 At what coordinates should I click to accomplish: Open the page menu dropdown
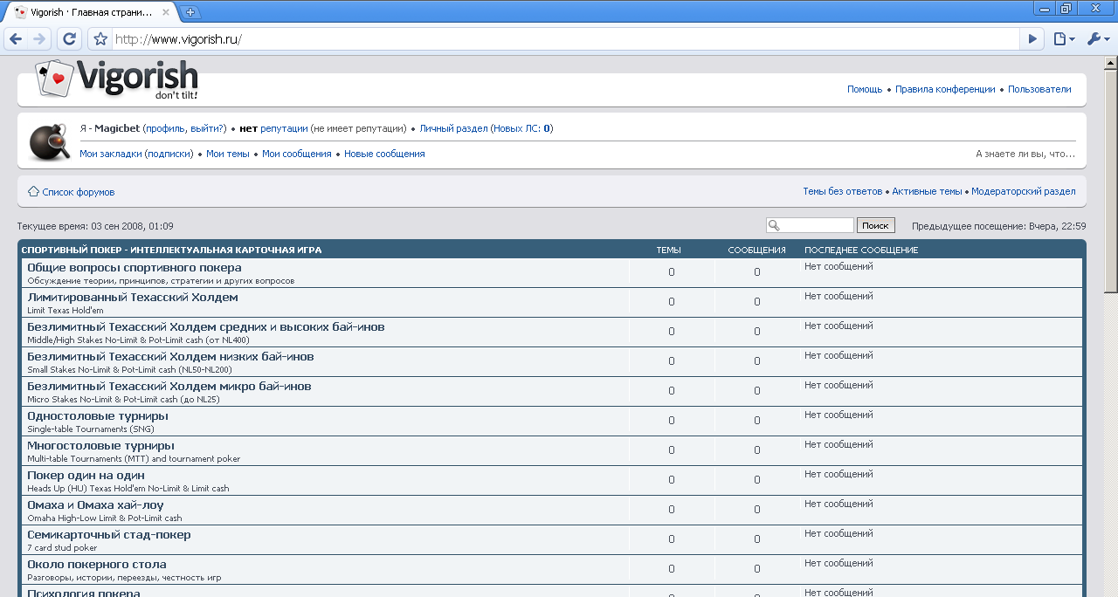[1063, 39]
